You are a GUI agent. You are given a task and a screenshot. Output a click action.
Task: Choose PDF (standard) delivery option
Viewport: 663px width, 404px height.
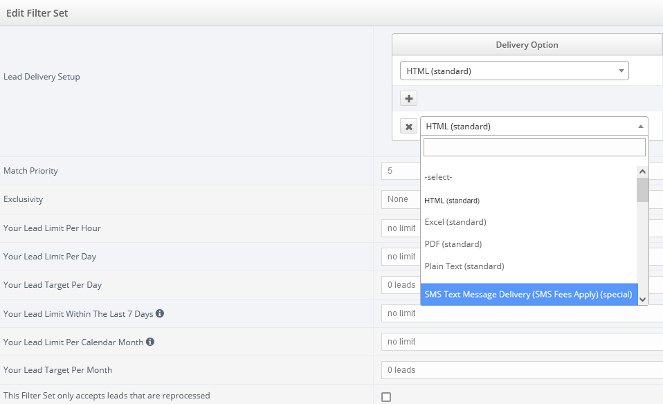pos(453,244)
